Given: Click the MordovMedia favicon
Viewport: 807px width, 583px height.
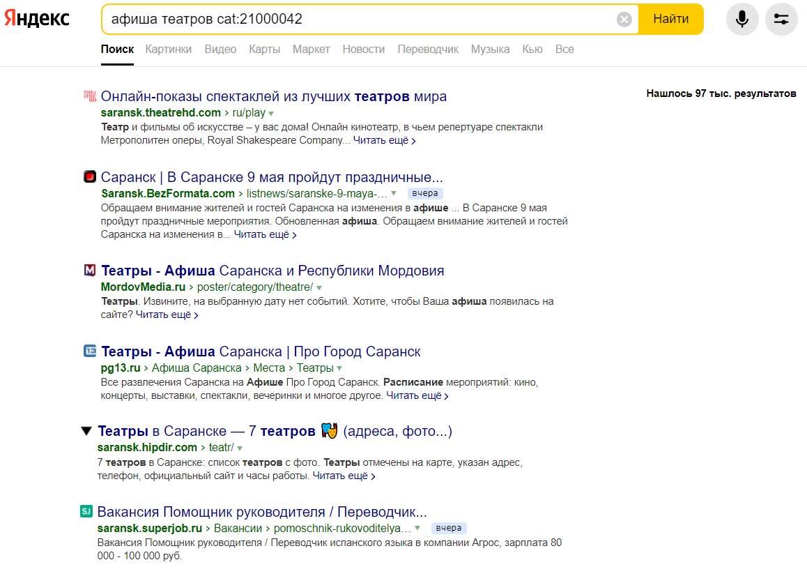Looking at the screenshot, I should click(x=90, y=270).
